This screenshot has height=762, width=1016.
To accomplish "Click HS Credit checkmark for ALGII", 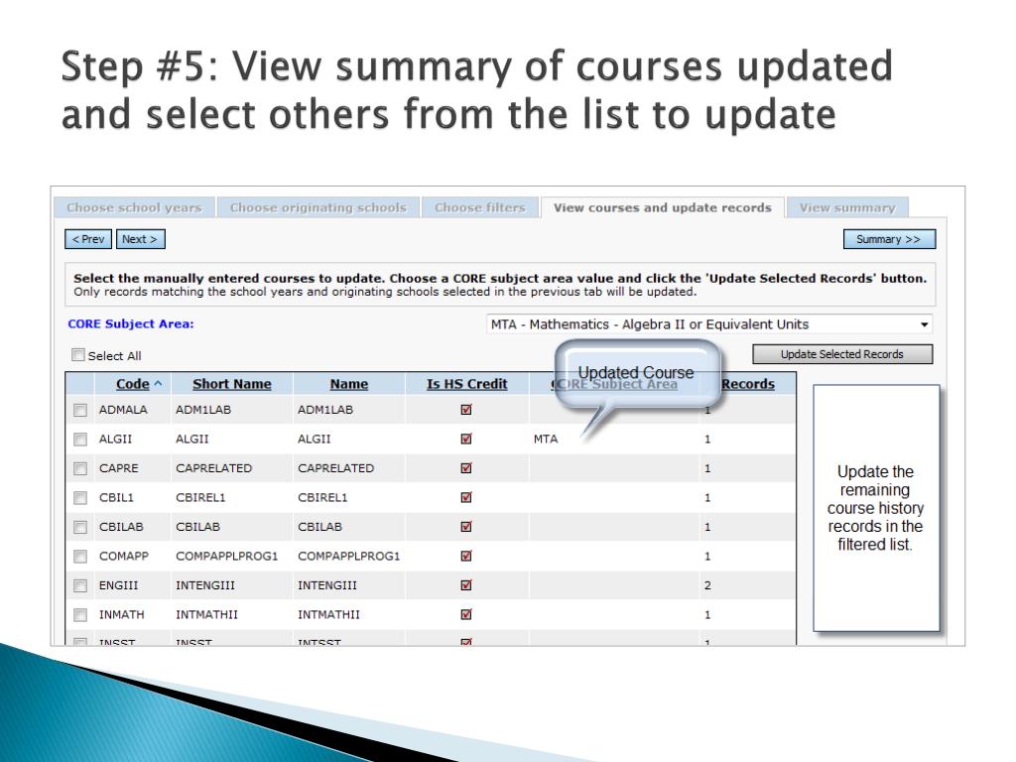I will (x=466, y=439).
